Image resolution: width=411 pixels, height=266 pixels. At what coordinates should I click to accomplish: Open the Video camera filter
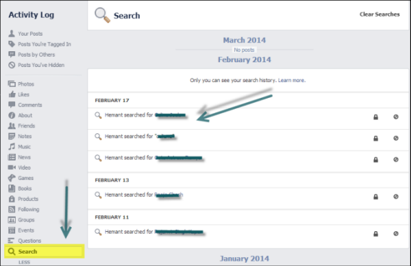(x=12, y=168)
